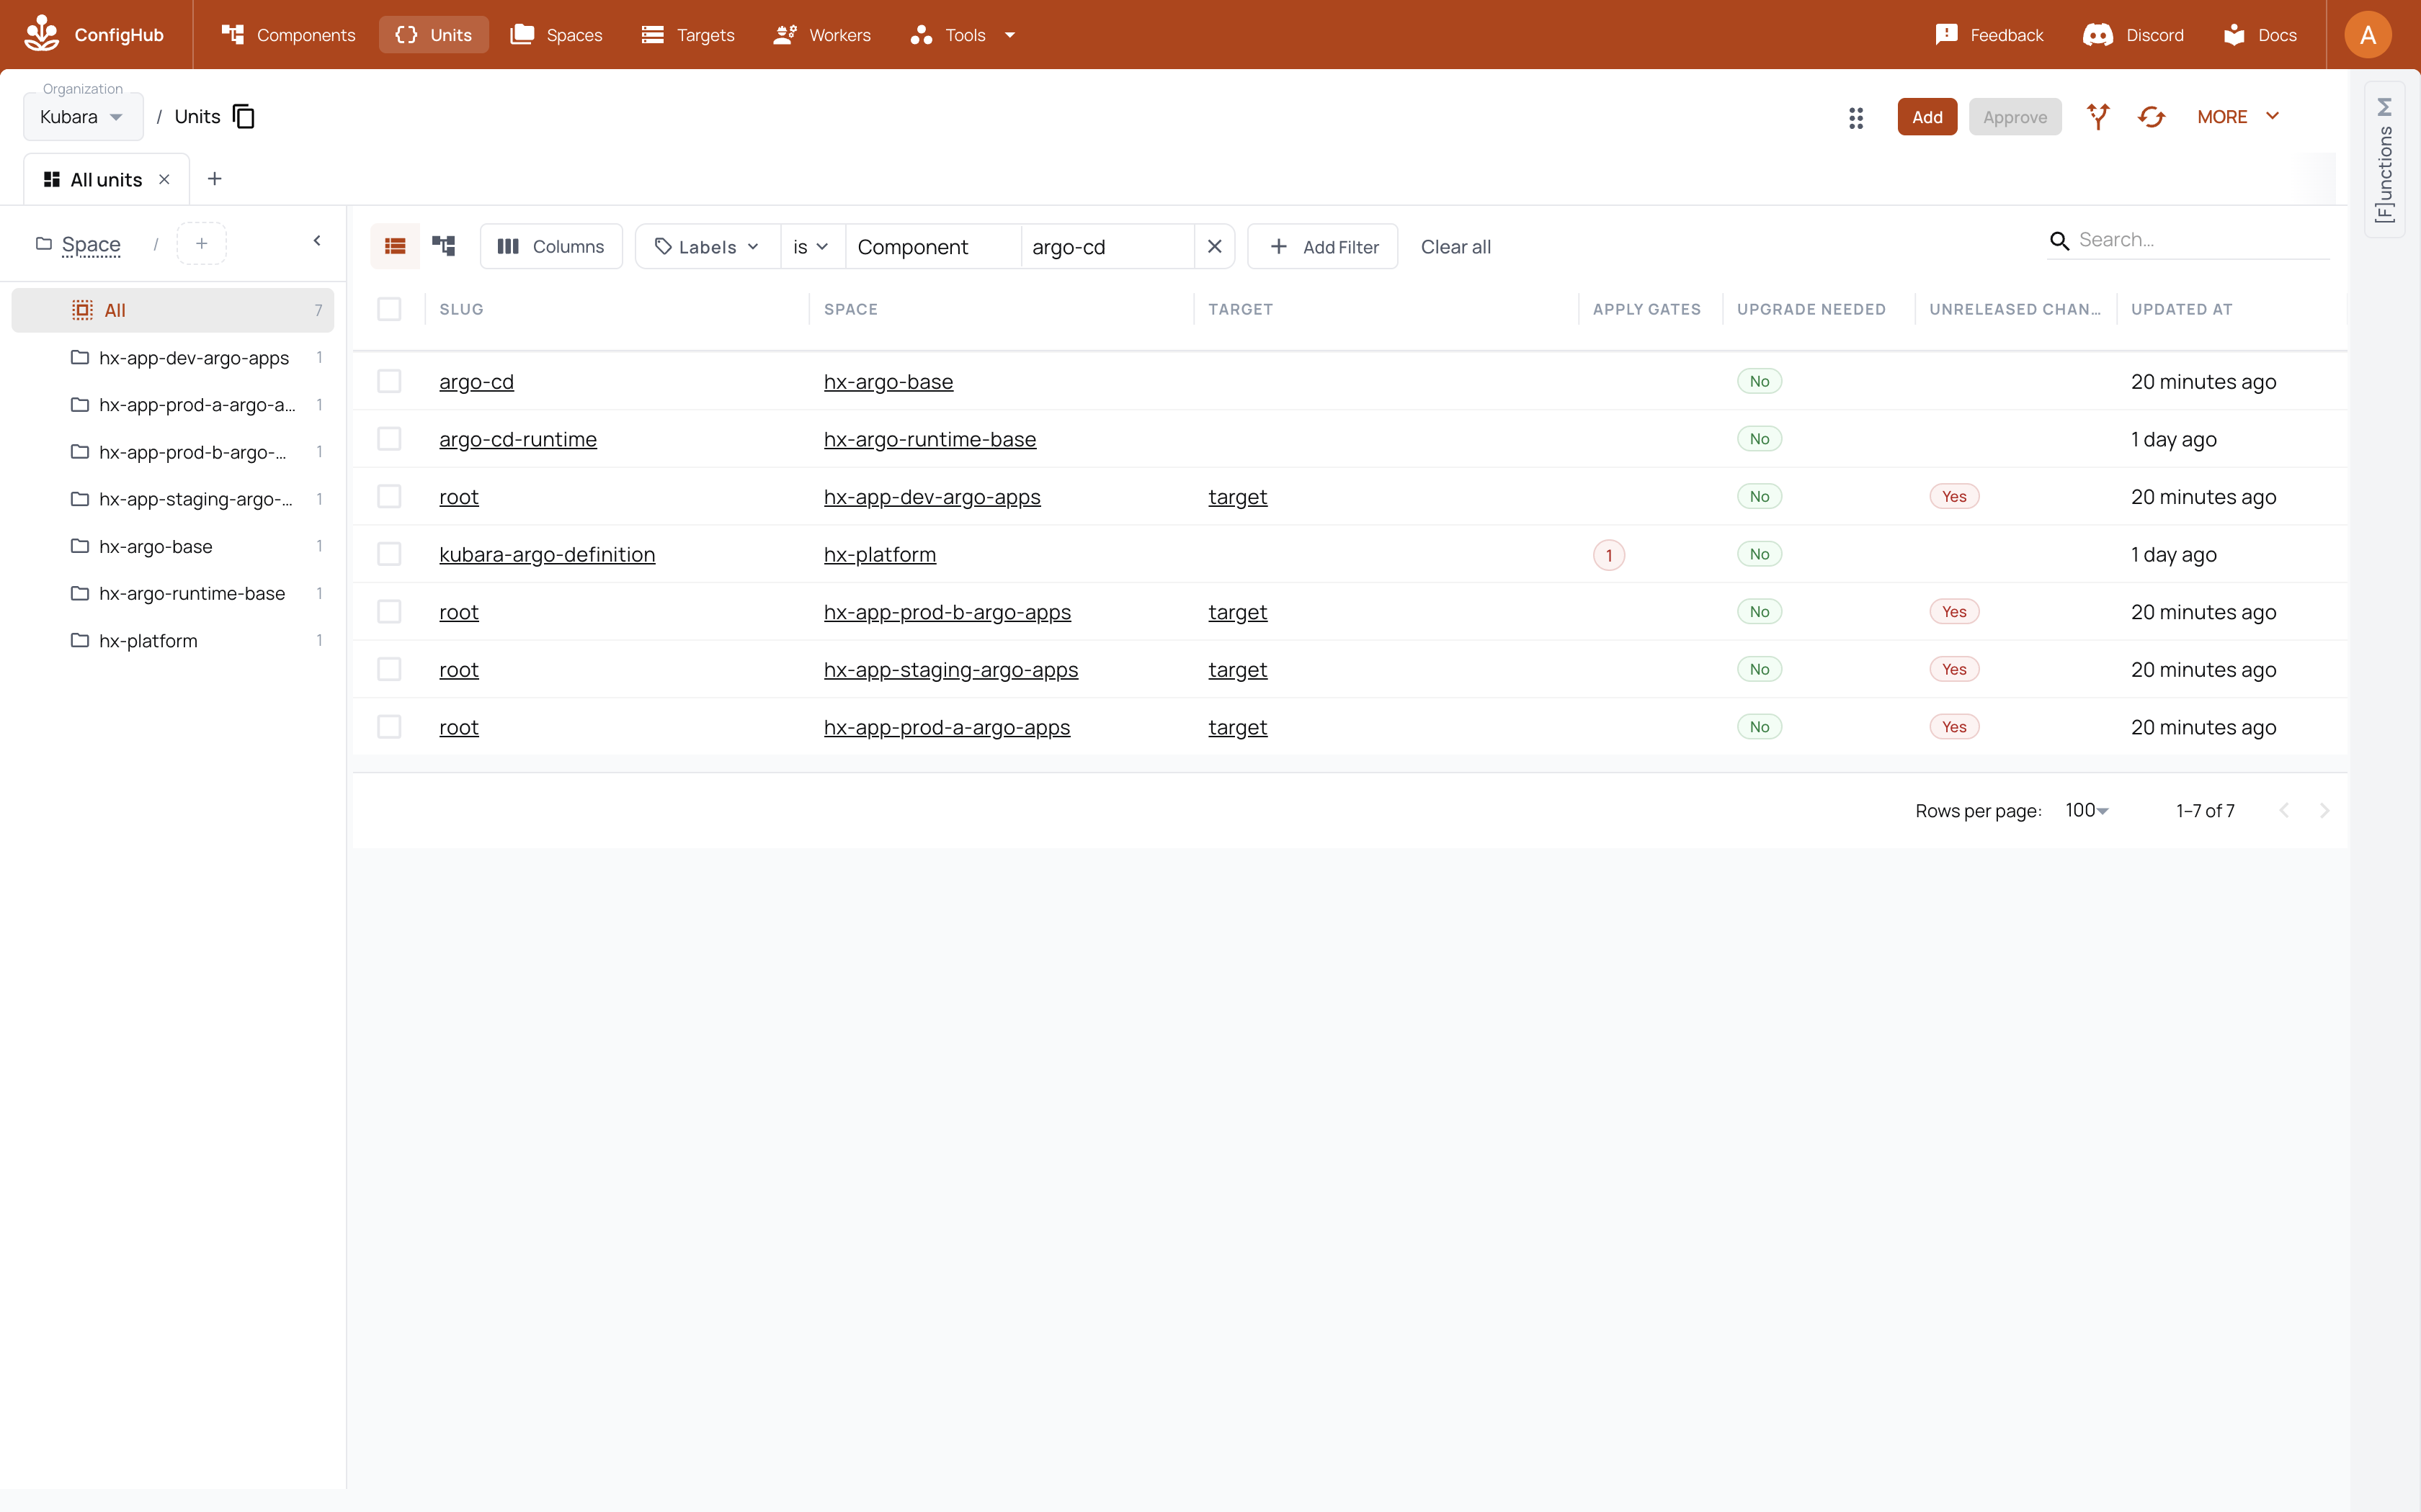
Task: Select hx-platform folder in sidebar
Action: pyautogui.click(x=173, y=641)
